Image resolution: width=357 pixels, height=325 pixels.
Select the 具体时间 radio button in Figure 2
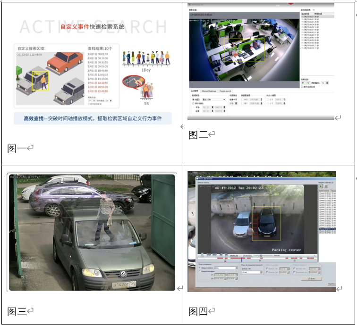[193, 103]
